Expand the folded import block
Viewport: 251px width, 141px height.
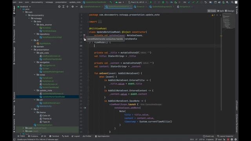coord(100,22)
